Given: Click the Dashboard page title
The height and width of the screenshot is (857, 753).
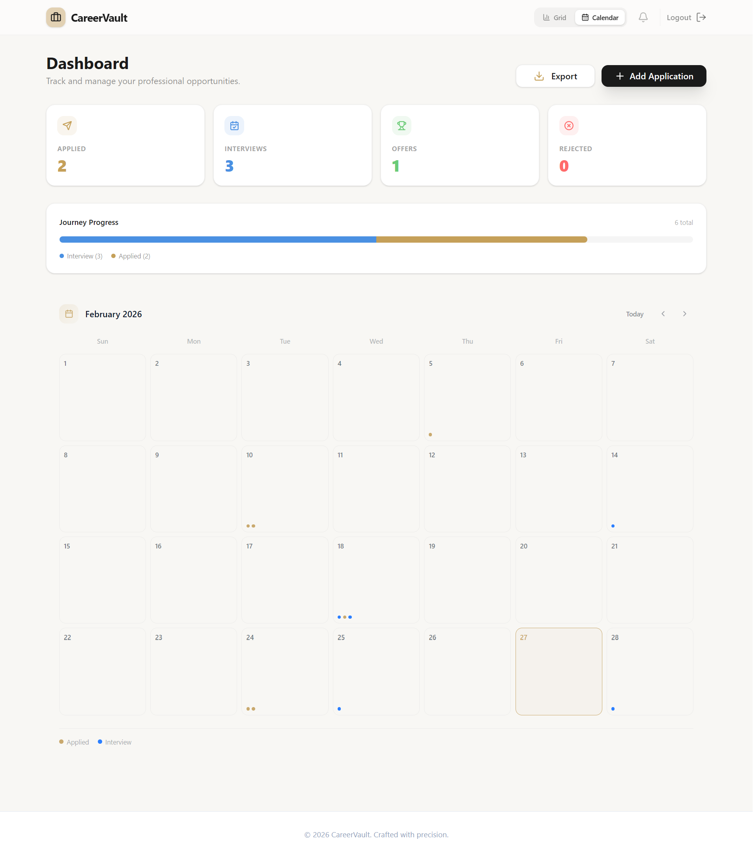Looking at the screenshot, I should click(88, 63).
